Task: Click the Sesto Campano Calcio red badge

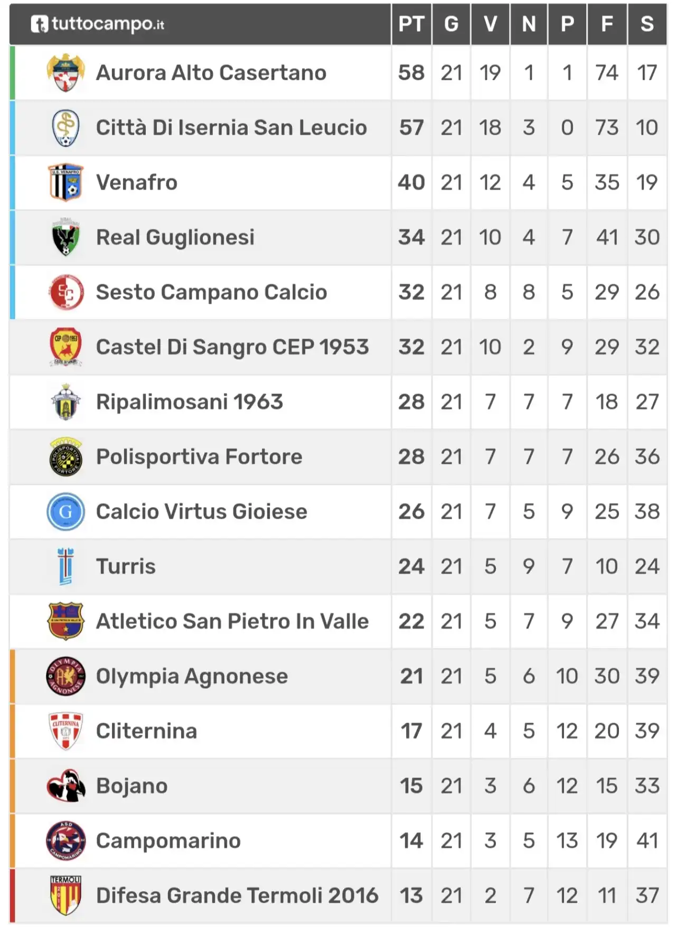Action: (65, 292)
